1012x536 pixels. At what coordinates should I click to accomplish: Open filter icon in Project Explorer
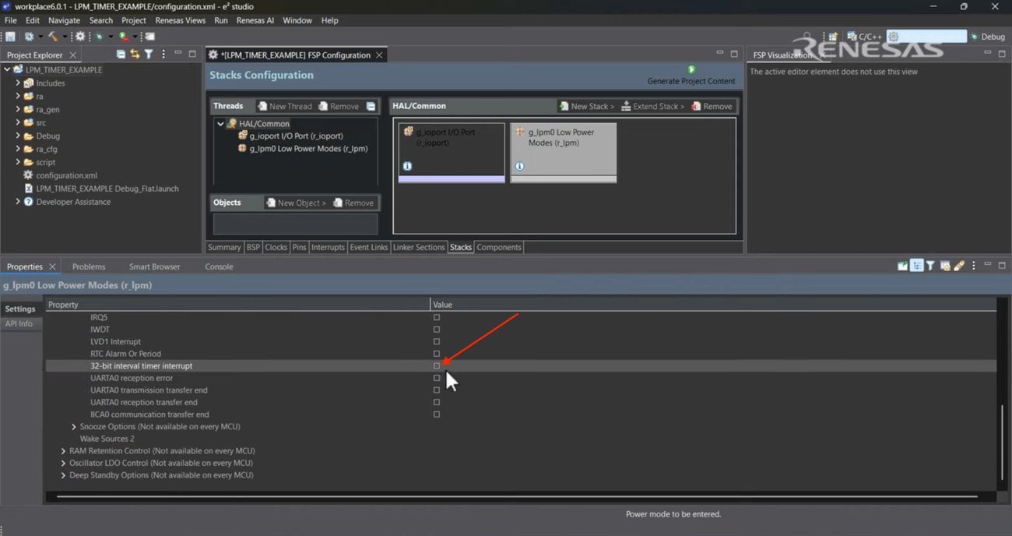pyautogui.click(x=149, y=55)
